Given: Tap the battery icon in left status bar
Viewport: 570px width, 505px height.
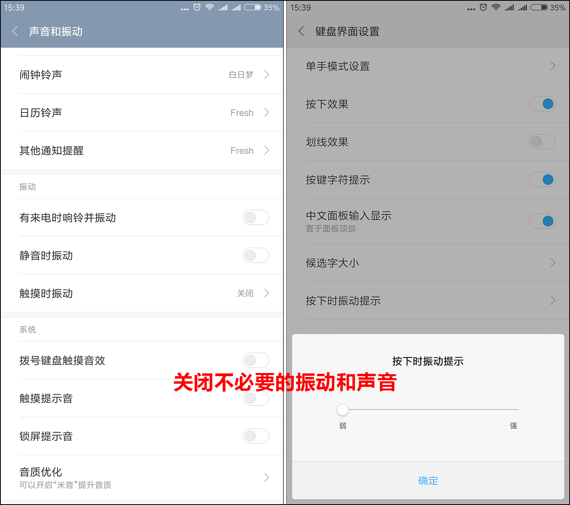Looking at the screenshot, I should [x=253, y=8].
